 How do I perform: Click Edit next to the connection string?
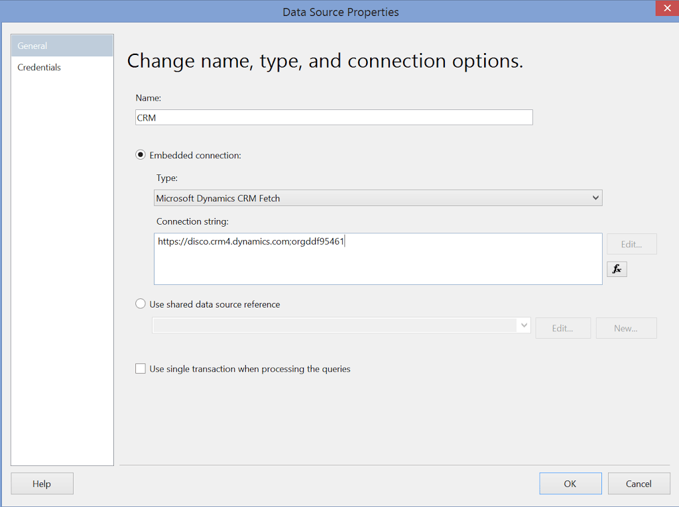point(631,243)
